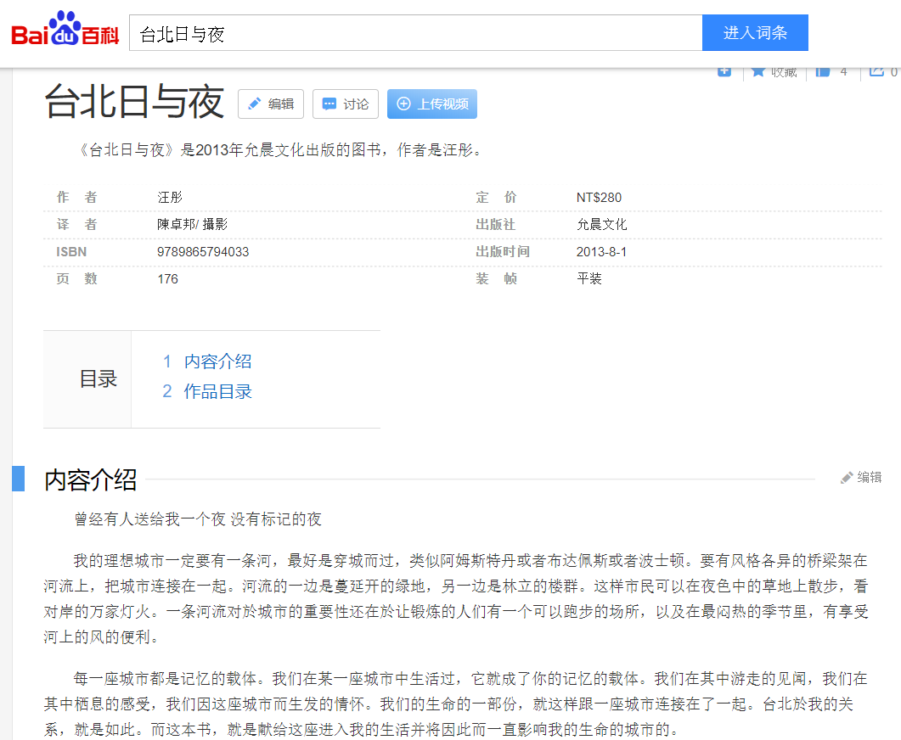
Task: Click the publisher value 允晨文化
Action: click(x=601, y=225)
